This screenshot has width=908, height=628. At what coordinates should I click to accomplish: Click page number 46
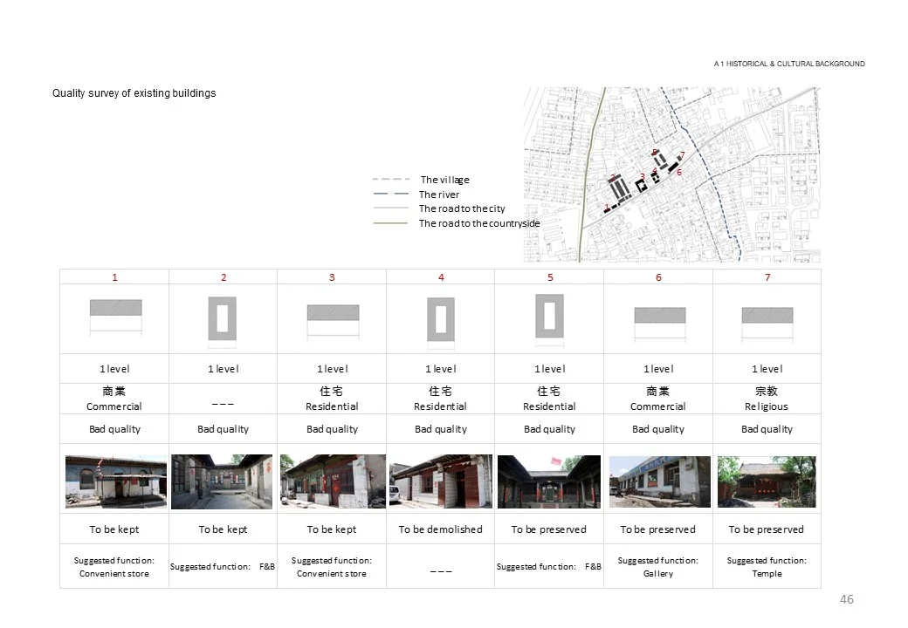click(847, 600)
